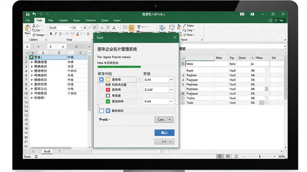307x172 pixels.
Task: Switch to Normal view in status bar
Action: (x=220, y=156)
